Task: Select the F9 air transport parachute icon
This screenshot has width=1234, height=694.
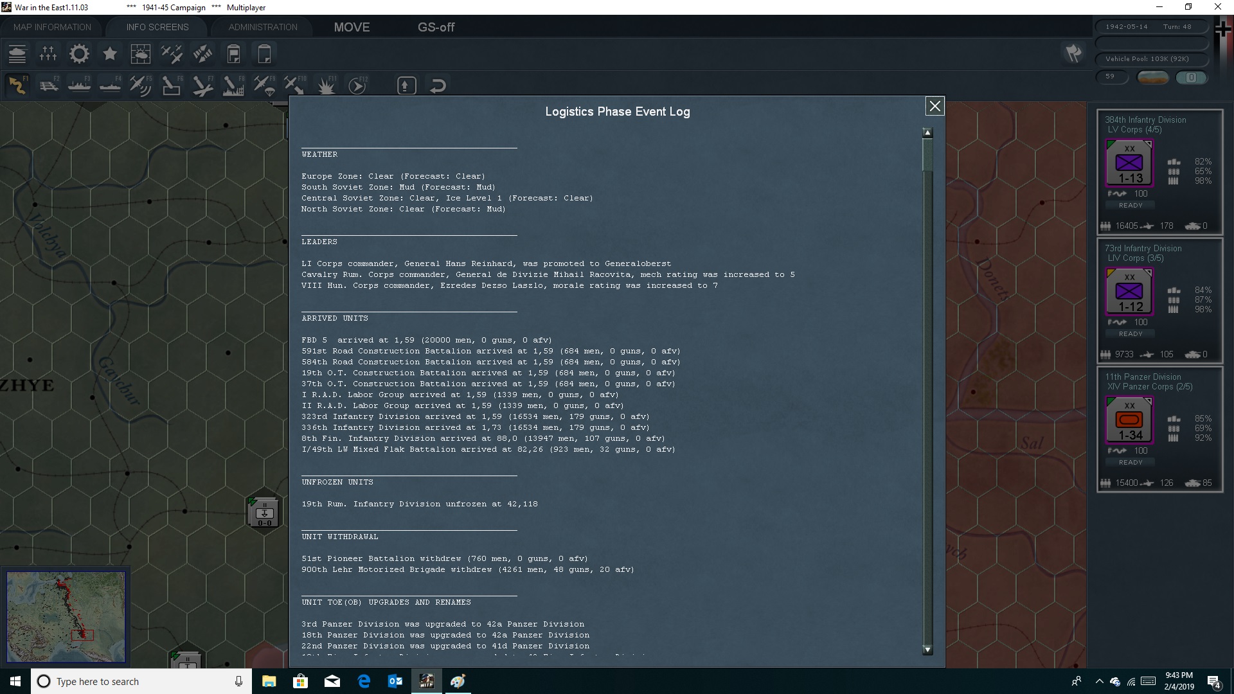Action: click(264, 85)
